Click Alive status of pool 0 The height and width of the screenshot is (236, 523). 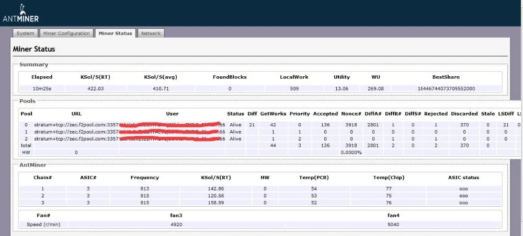(235, 125)
